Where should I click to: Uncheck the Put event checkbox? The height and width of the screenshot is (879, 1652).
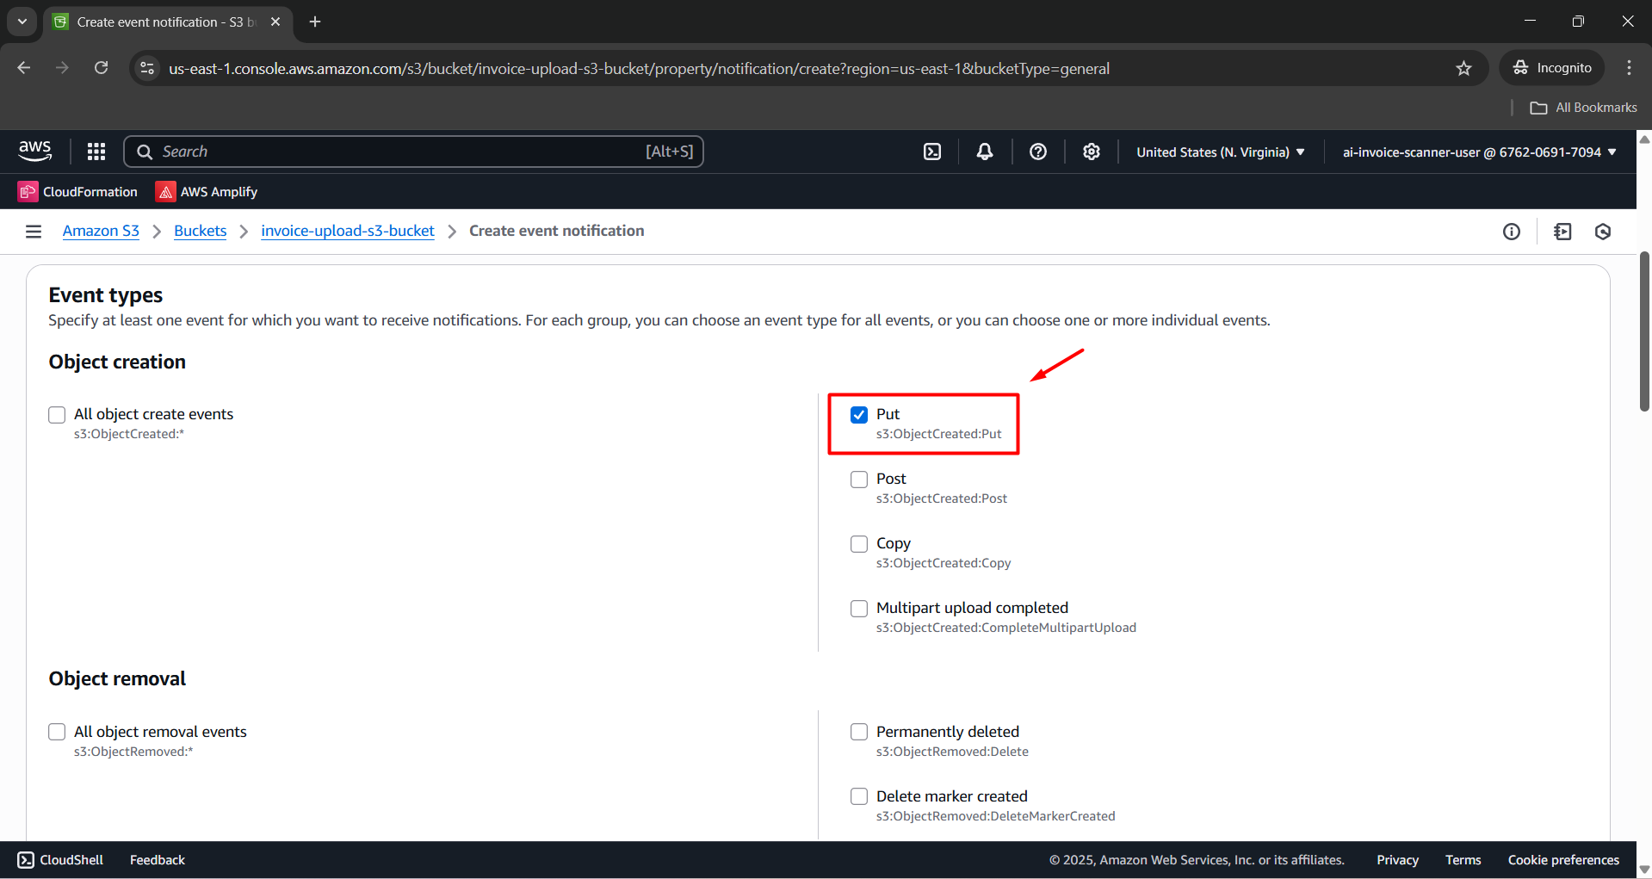859,415
